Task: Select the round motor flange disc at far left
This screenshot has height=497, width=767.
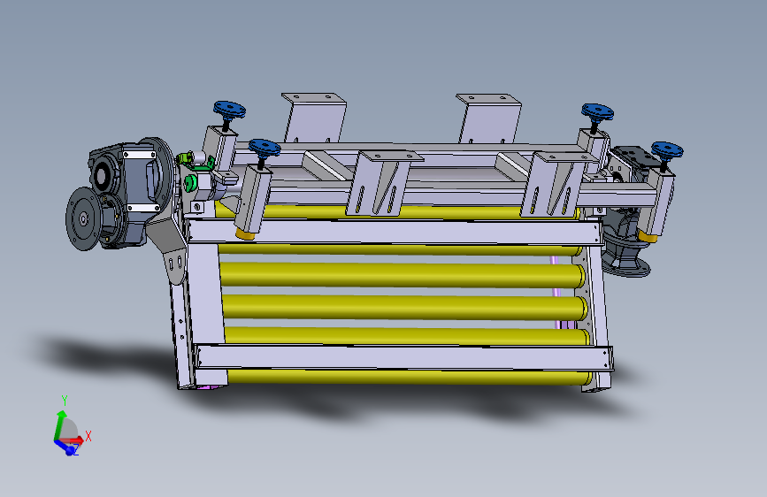Action: tap(83, 218)
